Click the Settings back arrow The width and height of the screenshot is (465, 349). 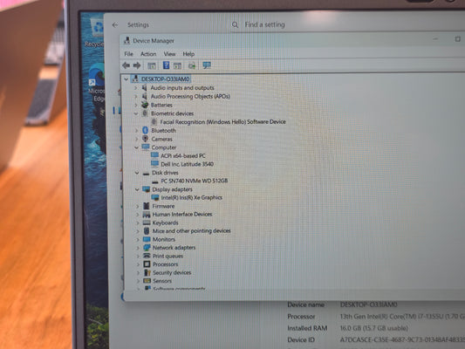point(115,25)
